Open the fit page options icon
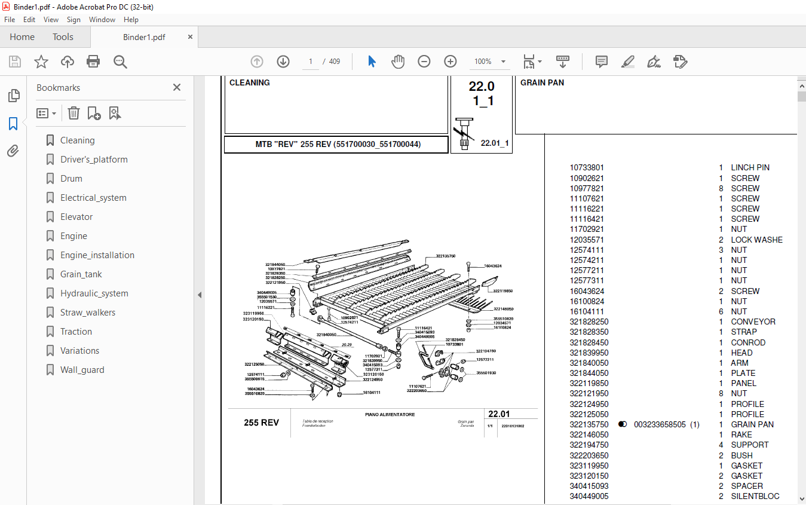806x505 pixels. tap(532, 62)
